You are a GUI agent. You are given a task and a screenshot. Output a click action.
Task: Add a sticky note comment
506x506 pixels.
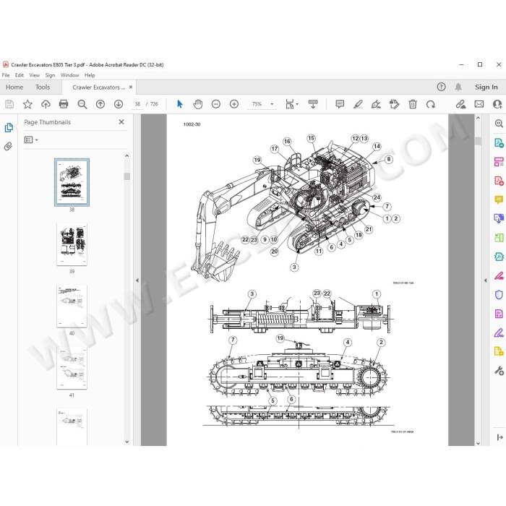click(340, 104)
